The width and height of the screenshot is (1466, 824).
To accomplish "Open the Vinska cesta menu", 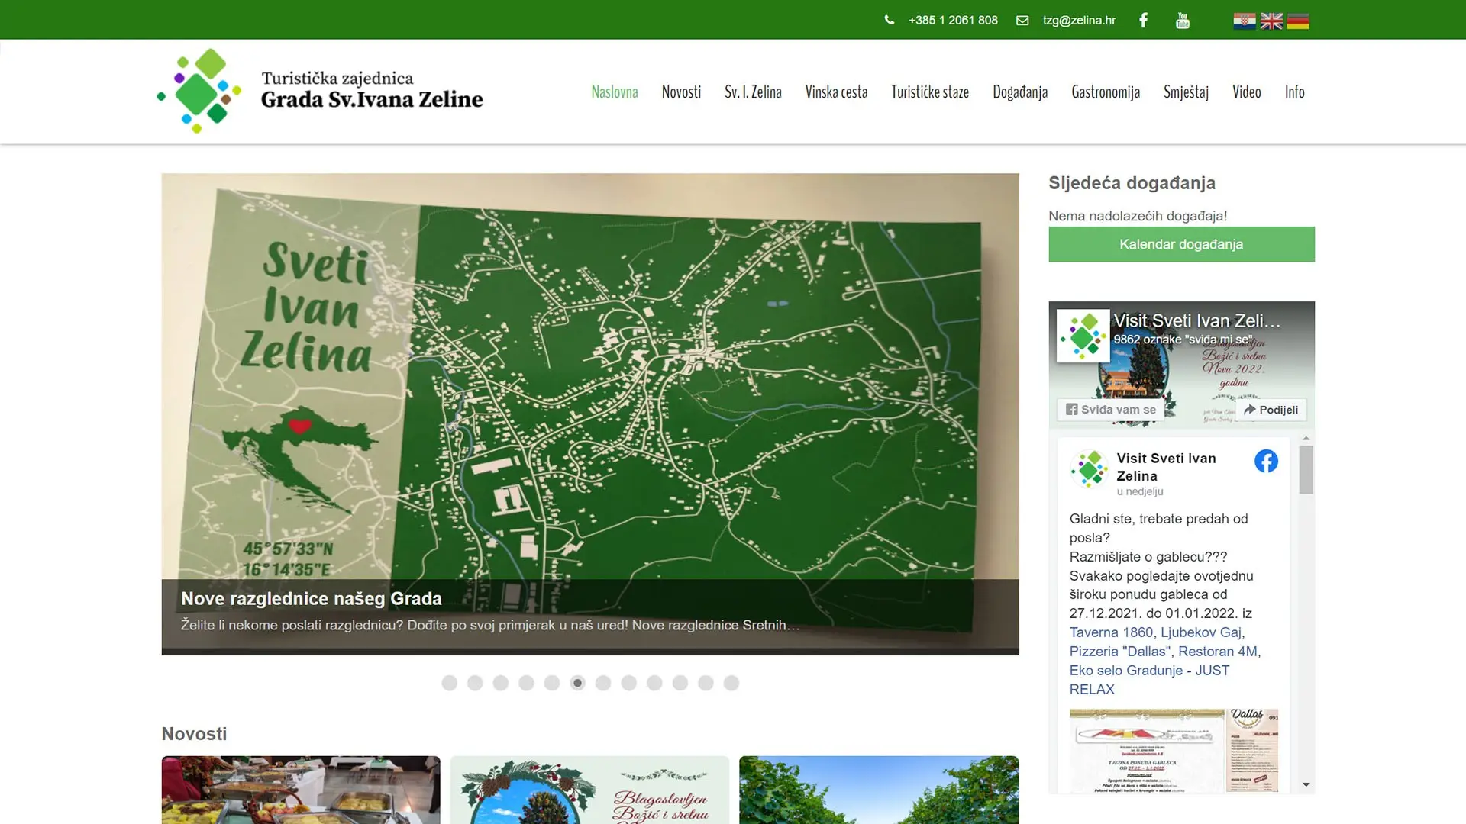I will click(x=836, y=92).
